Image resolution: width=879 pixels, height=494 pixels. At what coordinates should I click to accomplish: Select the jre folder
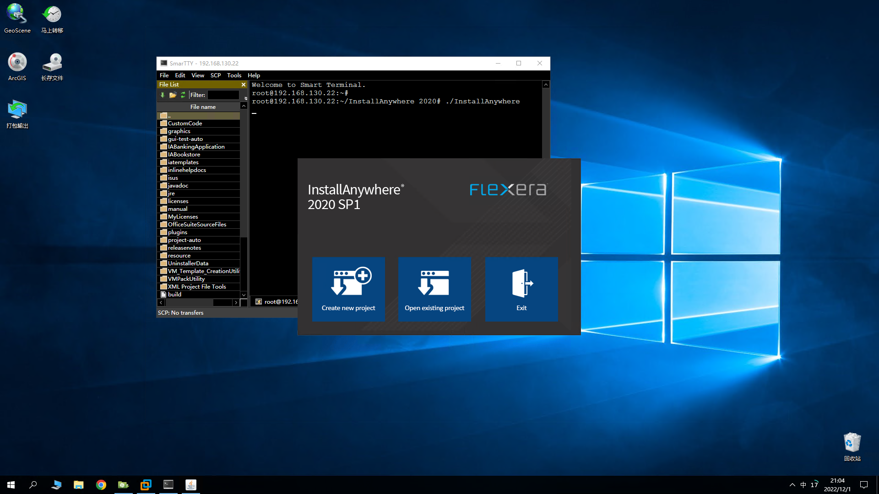tap(199, 193)
